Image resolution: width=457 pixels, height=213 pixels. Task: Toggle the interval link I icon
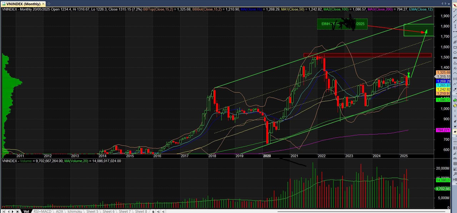pos(164,211)
